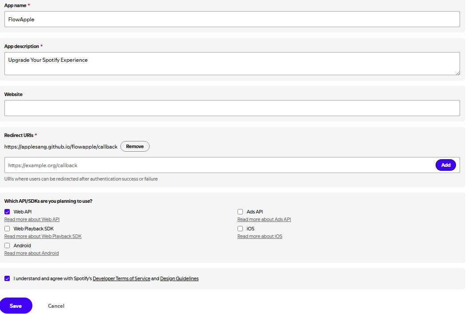Uncheck the Web API checkbox
The height and width of the screenshot is (314, 472).
pos(7,212)
